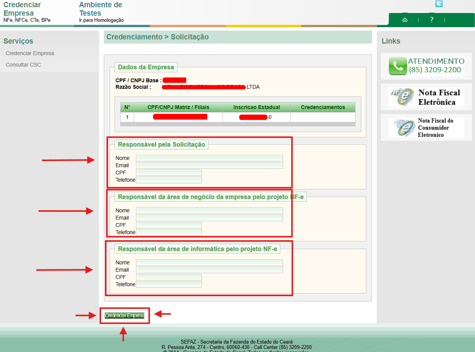Focus Email field for área de negócio responsible
Screen dimensions: 475x352
point(209,218)
